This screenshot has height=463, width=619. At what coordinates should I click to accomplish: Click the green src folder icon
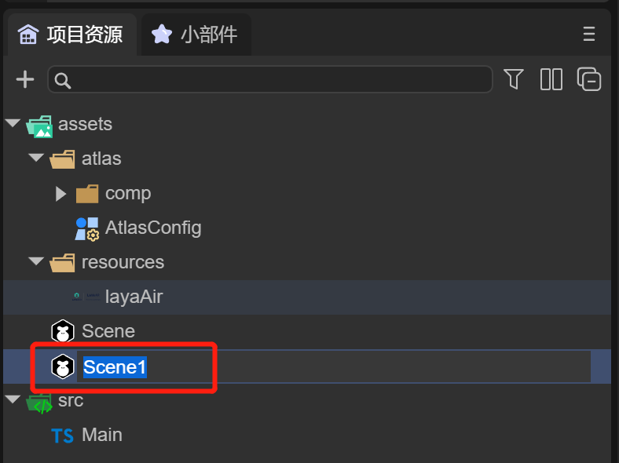[x=39, y=403]
